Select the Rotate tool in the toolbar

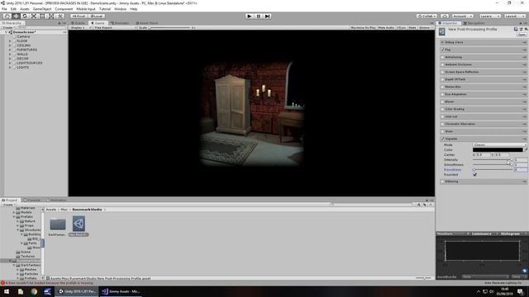pos(25,16)
